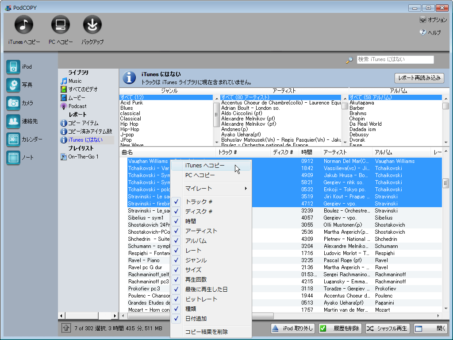Open On-The-Go 1 playlist
This screenshot has height=340, width=453.
(83, 157)
